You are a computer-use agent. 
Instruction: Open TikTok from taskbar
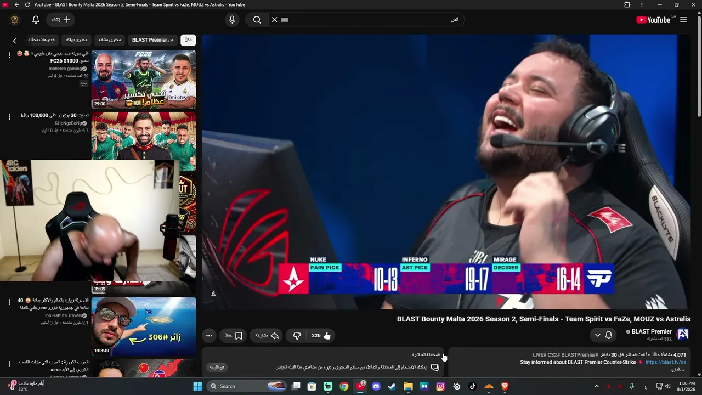pyautogui.click(x=473, y=386)
